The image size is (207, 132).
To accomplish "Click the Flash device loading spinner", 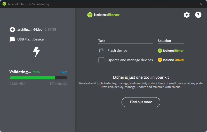I will point(101,51).
